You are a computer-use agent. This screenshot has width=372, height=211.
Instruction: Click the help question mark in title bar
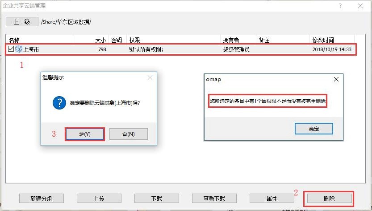coord(341,6)
